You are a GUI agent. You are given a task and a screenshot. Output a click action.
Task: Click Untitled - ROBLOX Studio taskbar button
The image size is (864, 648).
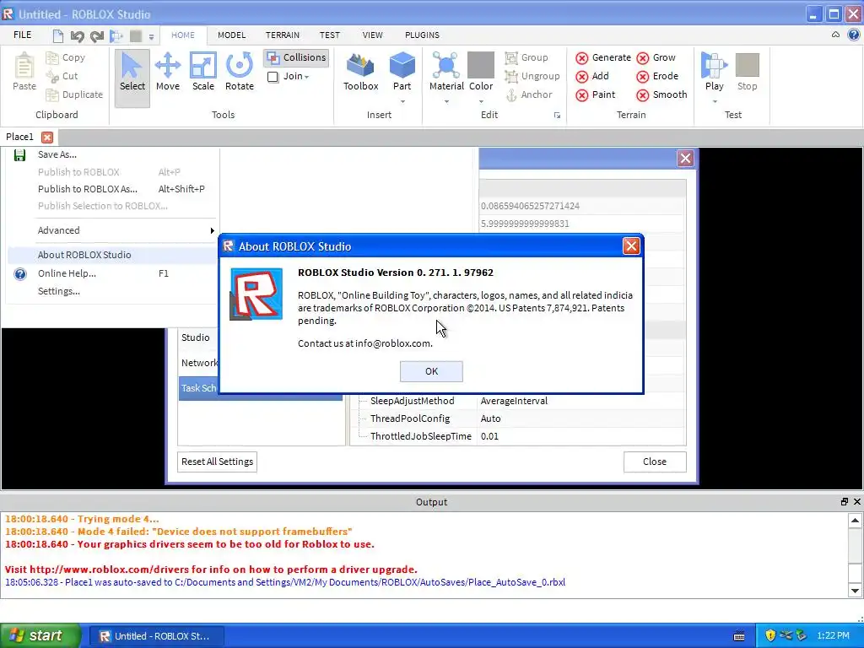coord(156,636)
